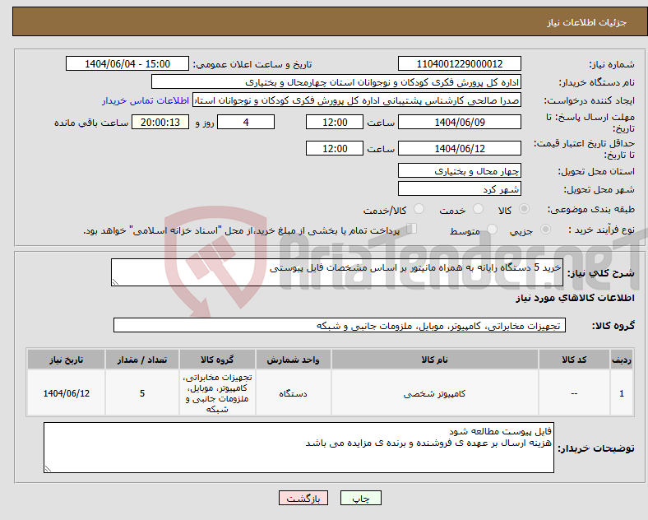Click the شهر محل تحویل field شهر کرد
648x520 pixels.
pos(459,189)
